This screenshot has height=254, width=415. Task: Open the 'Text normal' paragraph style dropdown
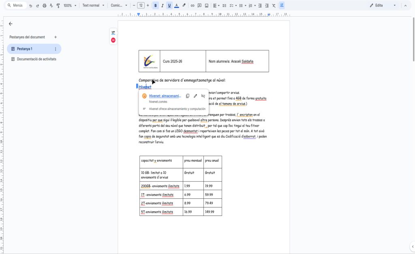point(93,6)
